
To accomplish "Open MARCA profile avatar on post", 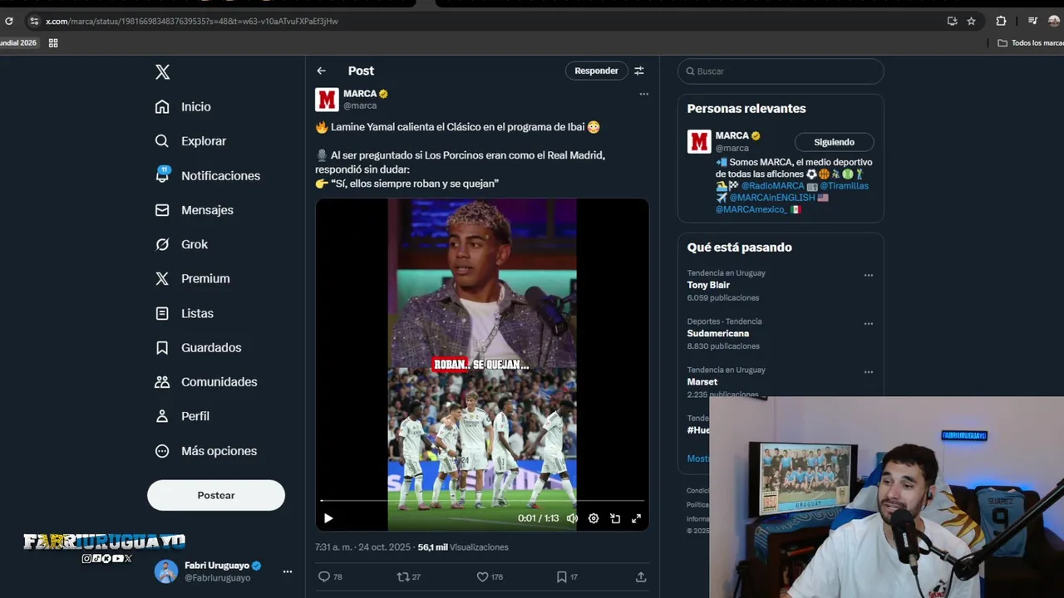I will tap(327, 100).
